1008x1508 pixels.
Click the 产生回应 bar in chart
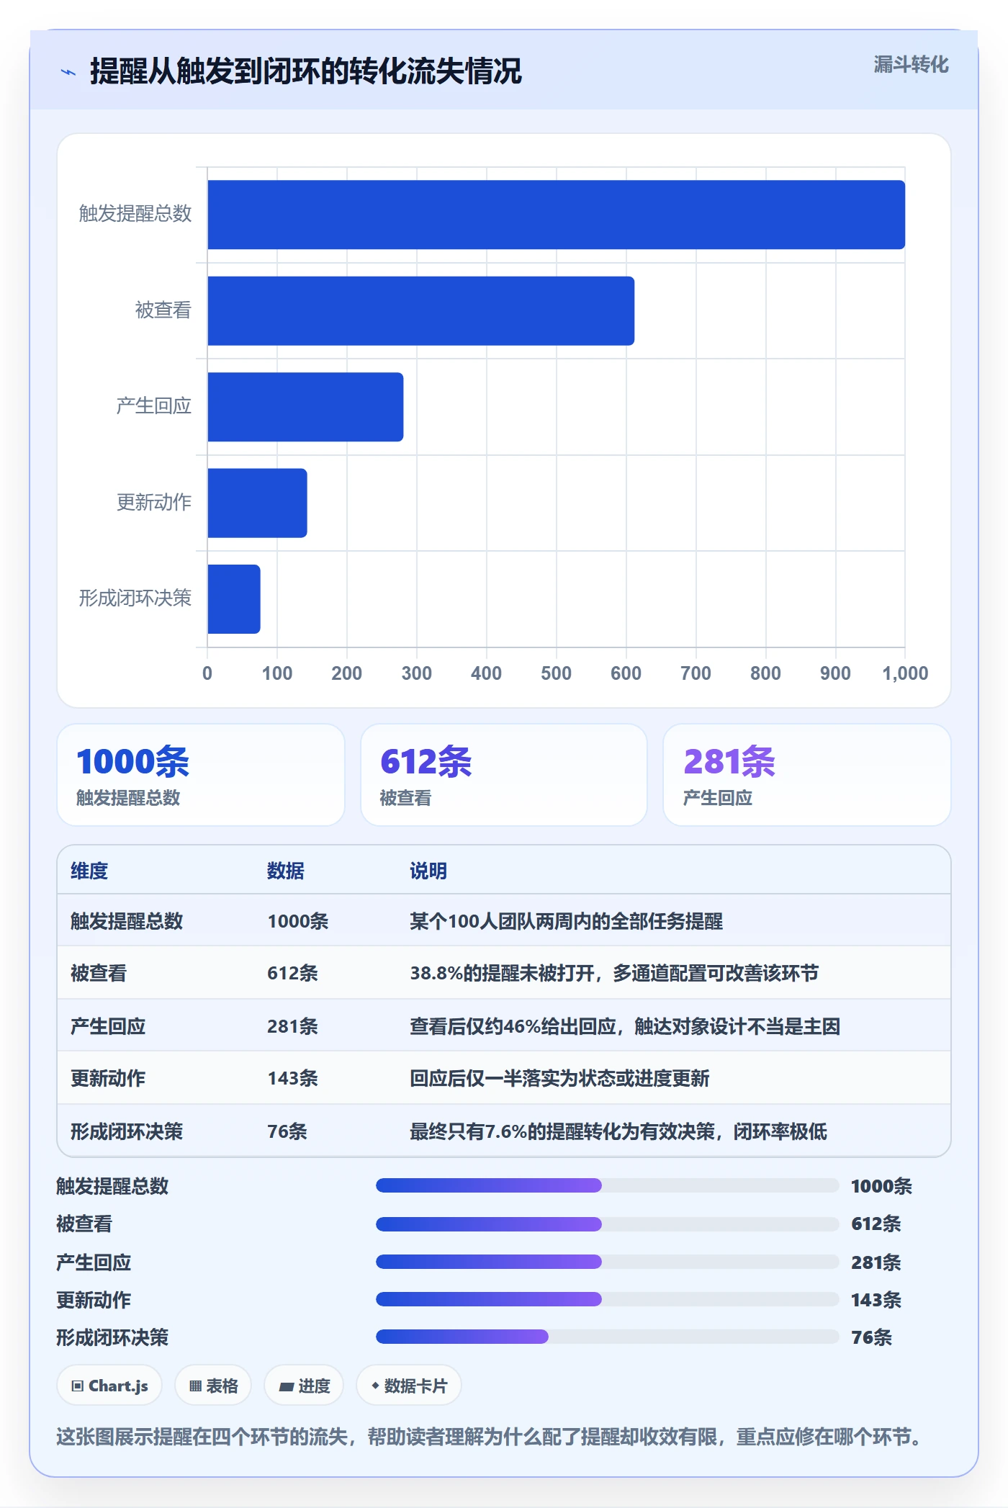pyautogui.click(x=305, y=407)
